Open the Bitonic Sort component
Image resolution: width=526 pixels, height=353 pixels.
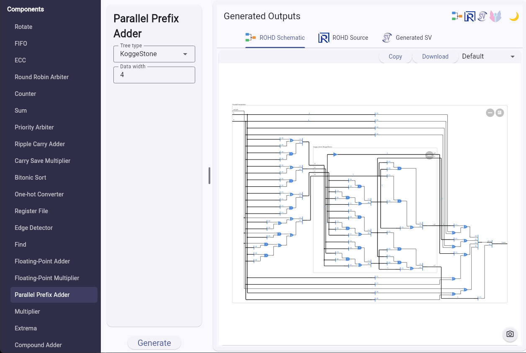(x=54, y=178)
